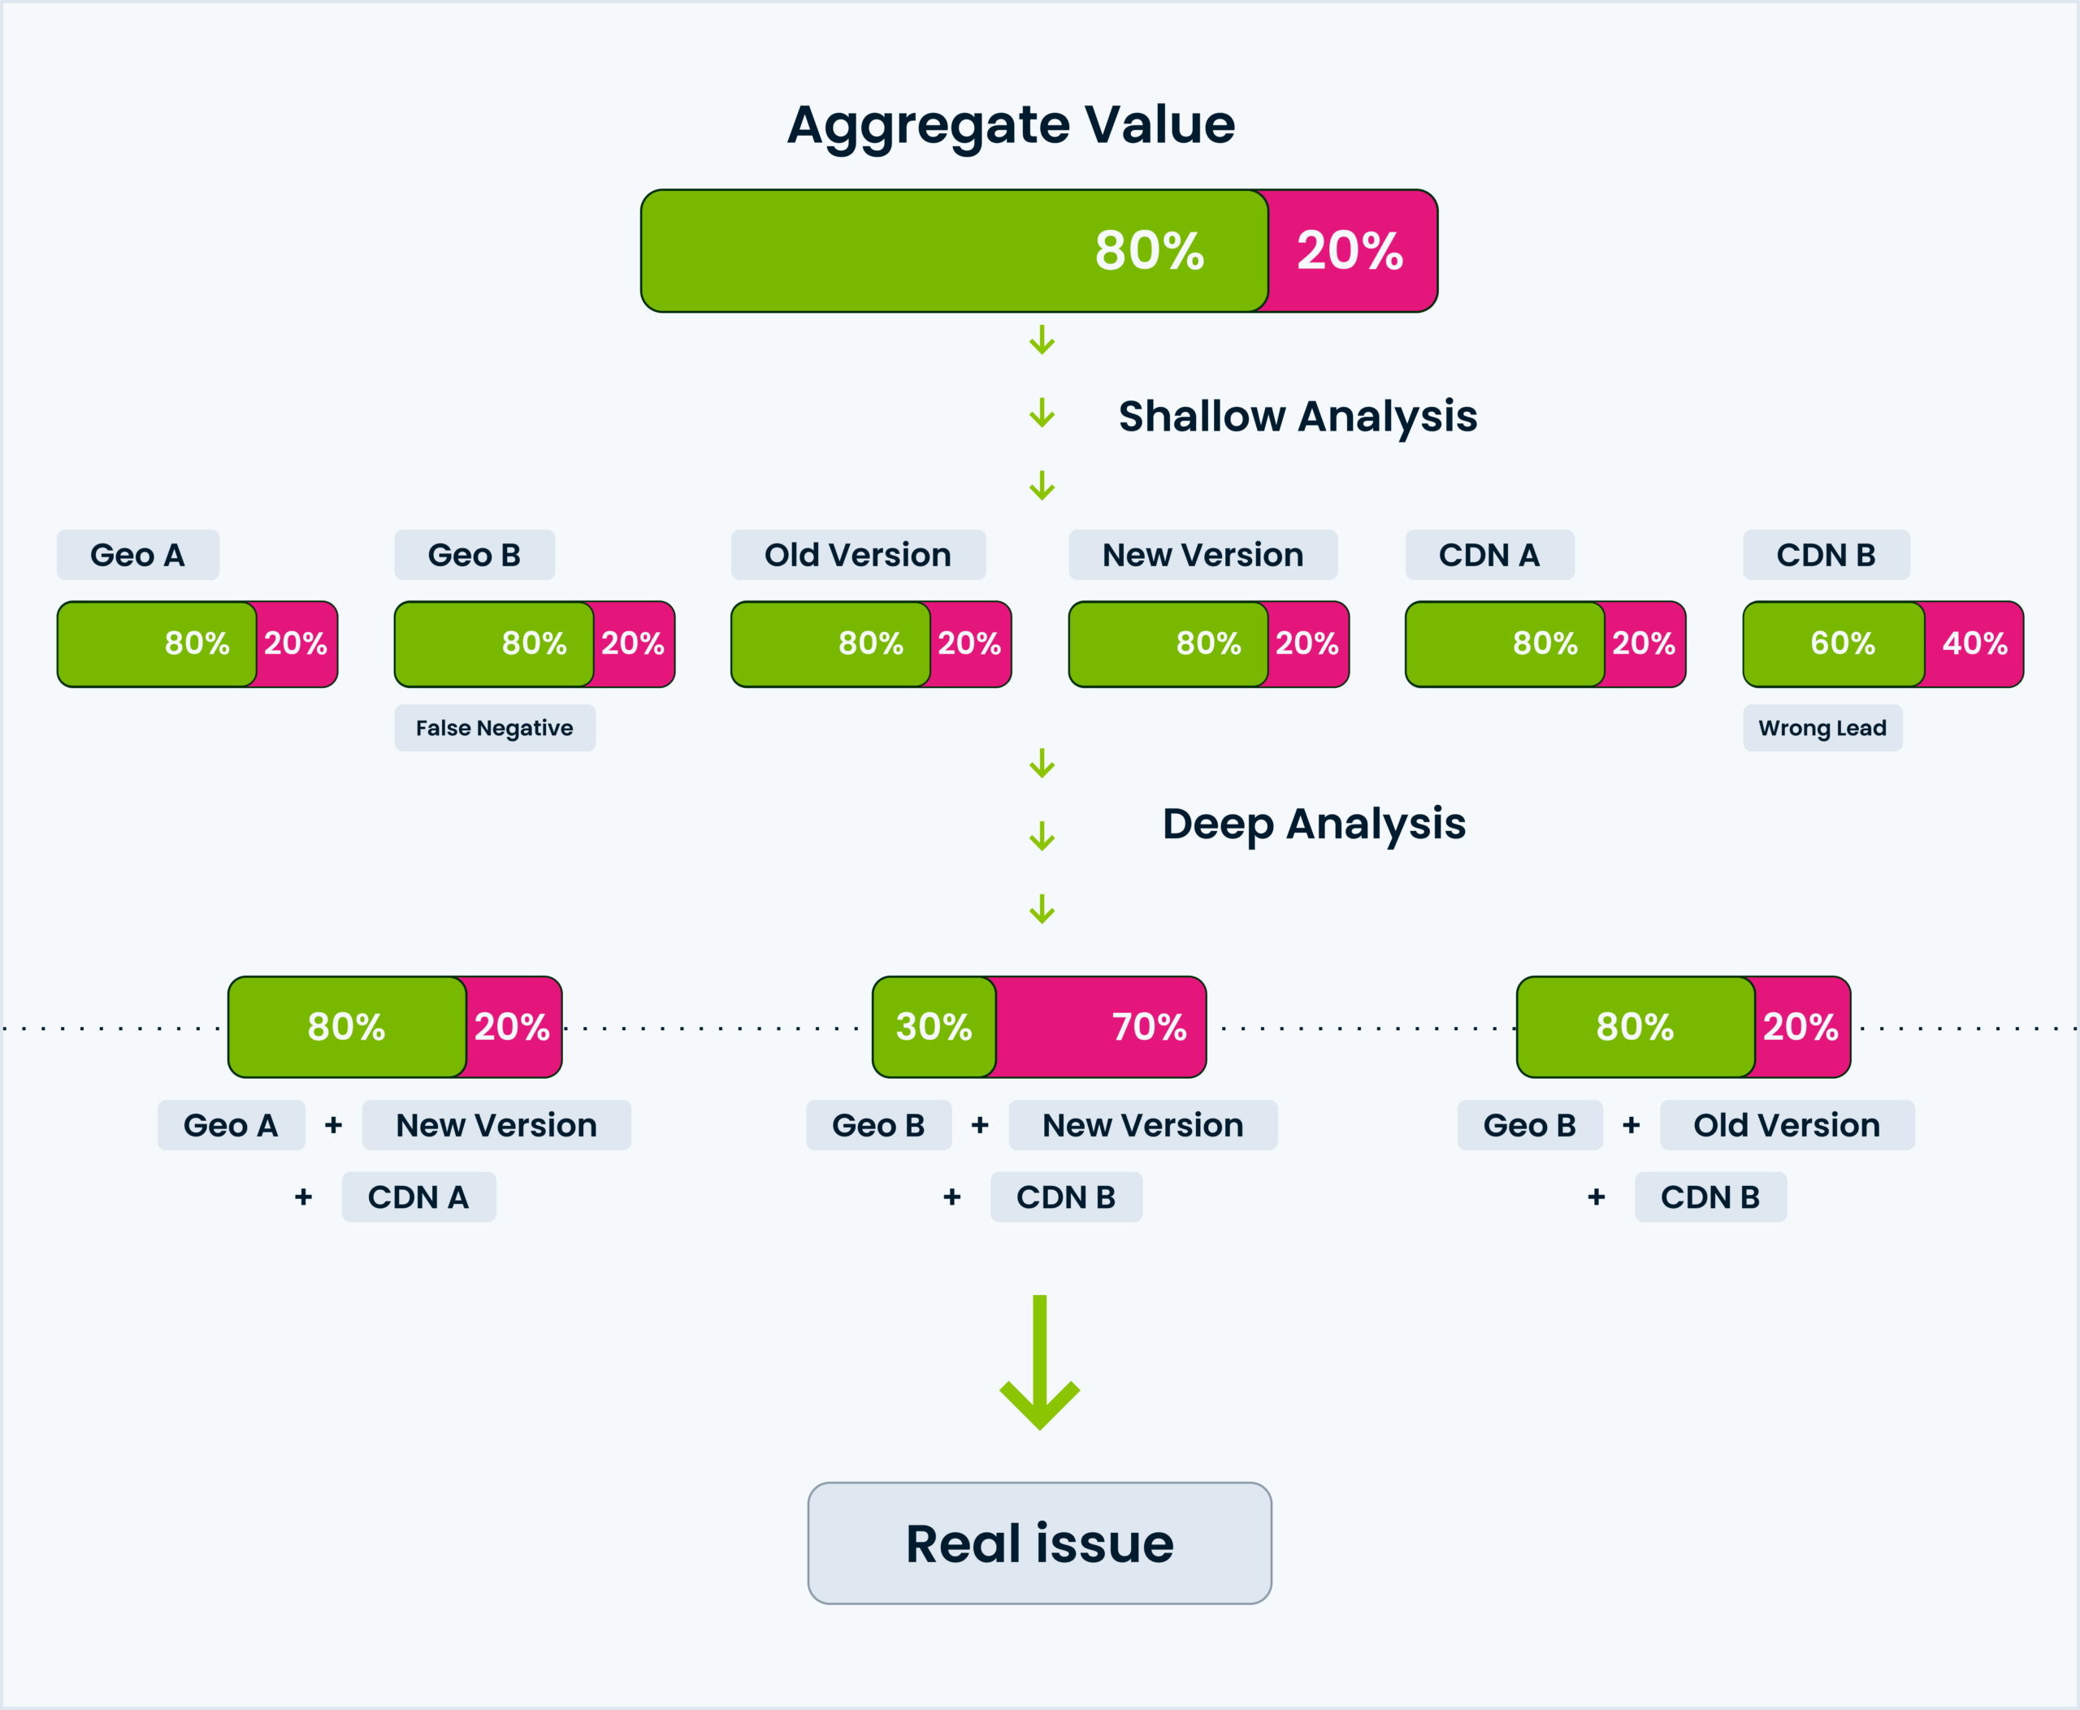
Task: Click the pink 40% bar segment
Action: [x=1974, y=643]
